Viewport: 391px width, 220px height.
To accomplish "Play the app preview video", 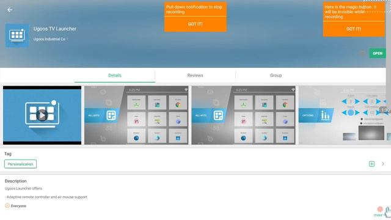I will 42,116.
